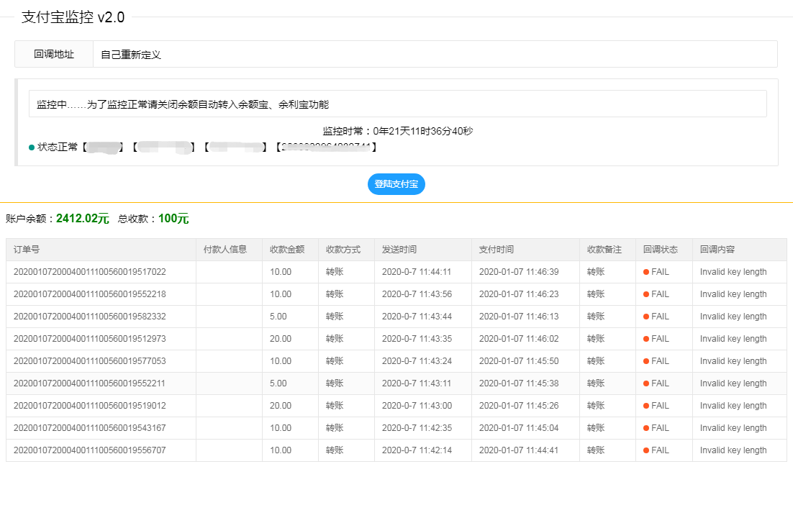The image size is (793, 518).
Task: Click pay time 2020-01-07 11:46:39
Action: point(519,272)
